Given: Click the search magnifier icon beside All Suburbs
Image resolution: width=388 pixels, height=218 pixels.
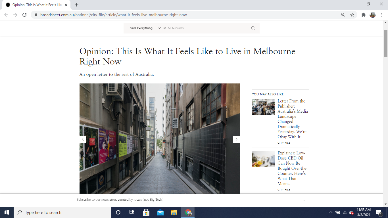Looking at the screenshot, I should coord(253,28).
